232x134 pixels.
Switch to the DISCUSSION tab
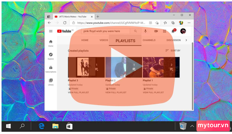tap(174, 40)
